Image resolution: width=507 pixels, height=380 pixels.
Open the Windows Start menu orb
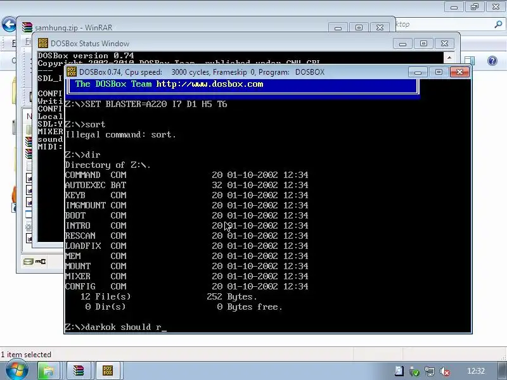point(16,370)
